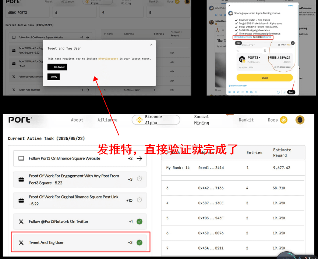The height and width of the screenshot is (259, 318).
Task: Click the Grok icon in composer toolbar
Action: click(x=238, y=92)
